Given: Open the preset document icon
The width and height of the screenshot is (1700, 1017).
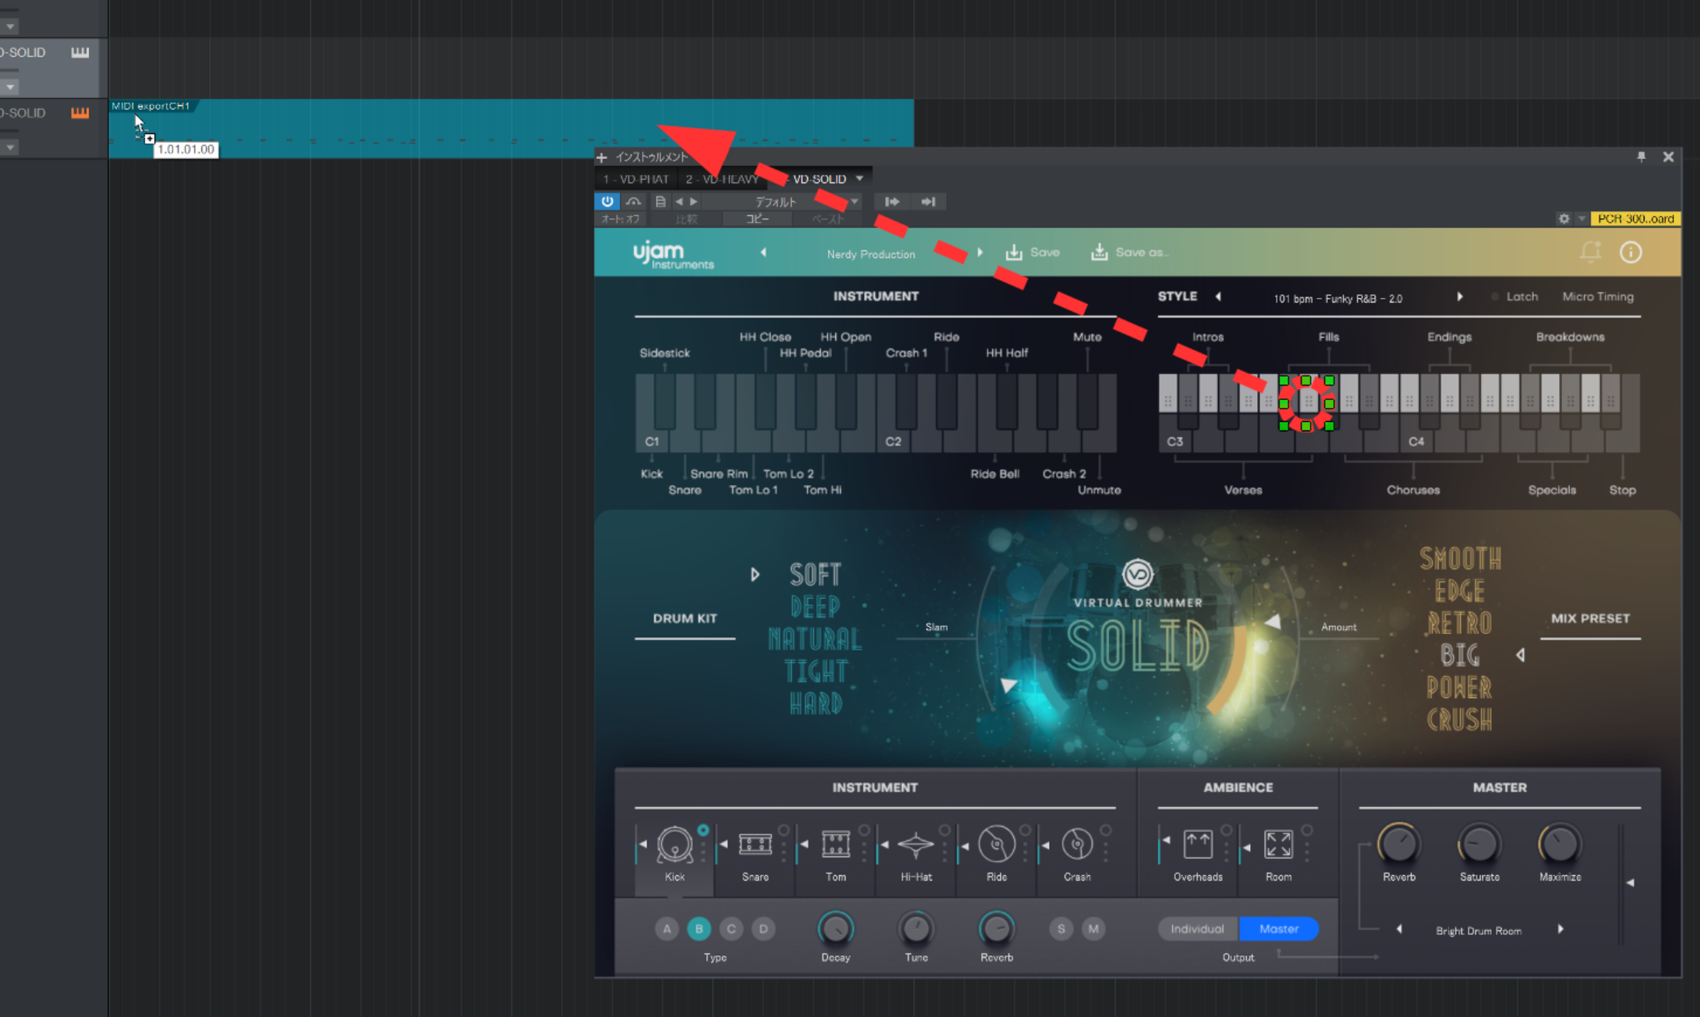Looking at the screenshot, I should pyautogui.click(x=660, y=201).
